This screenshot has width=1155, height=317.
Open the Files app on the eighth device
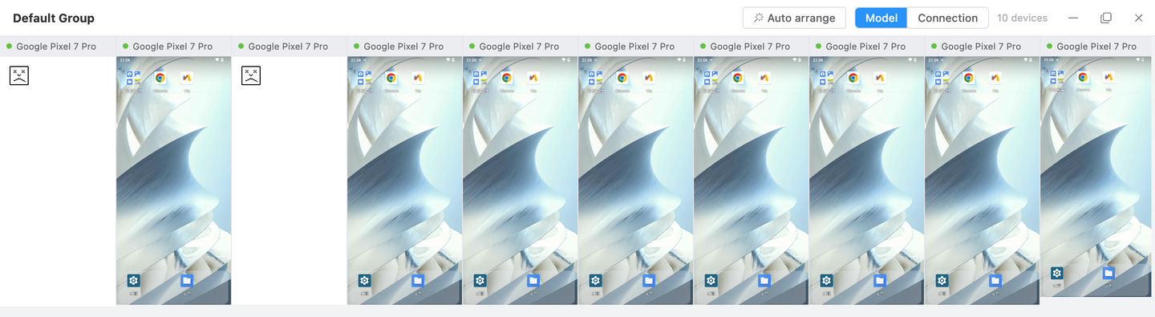879,280
